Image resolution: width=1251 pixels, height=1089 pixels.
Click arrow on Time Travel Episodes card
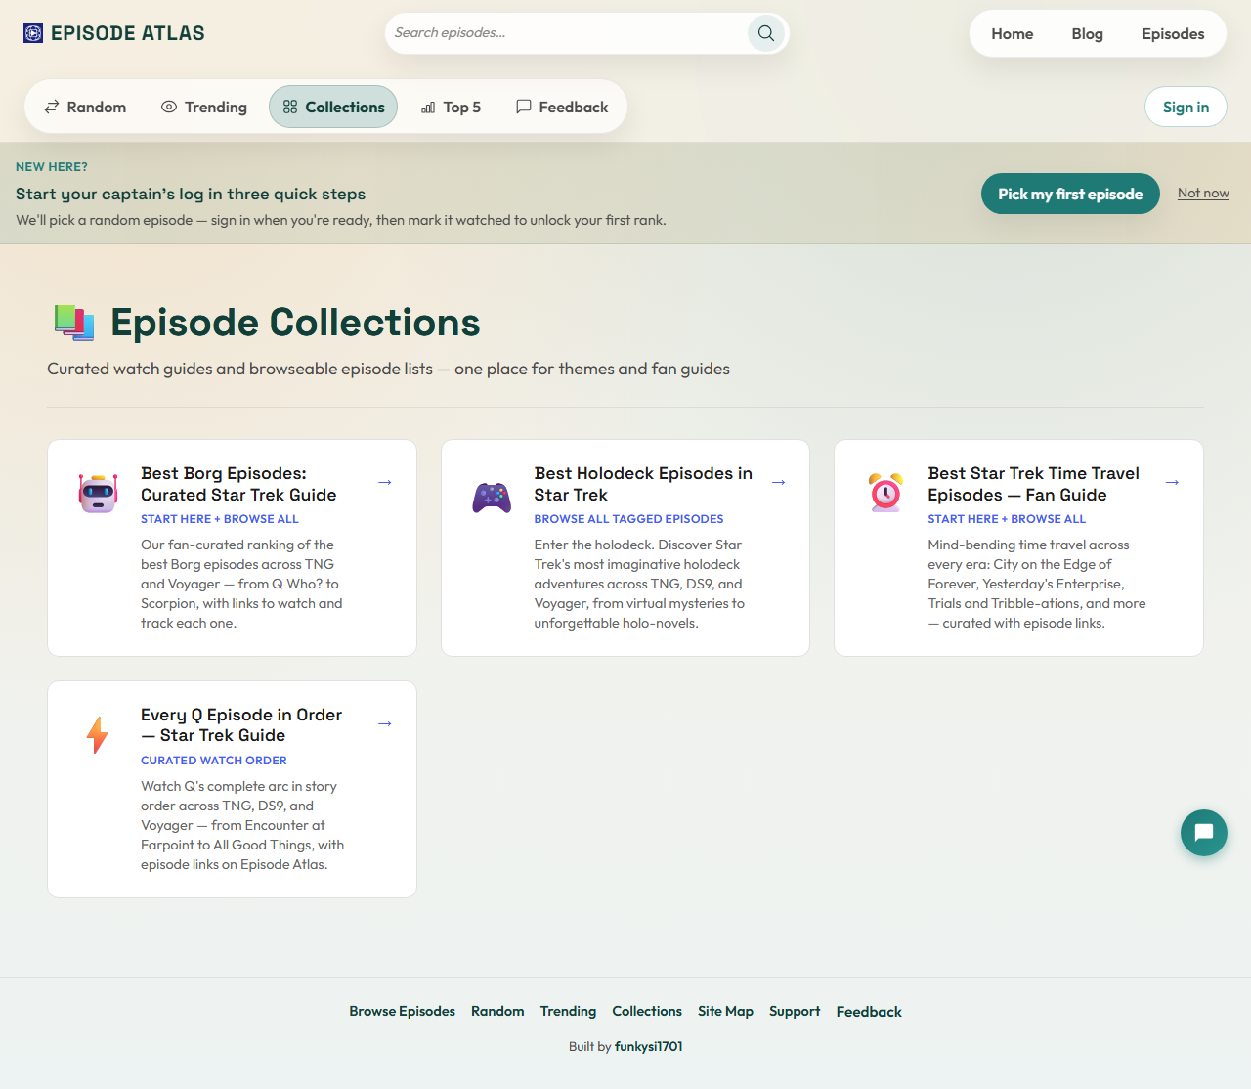tap(1172, 482)
